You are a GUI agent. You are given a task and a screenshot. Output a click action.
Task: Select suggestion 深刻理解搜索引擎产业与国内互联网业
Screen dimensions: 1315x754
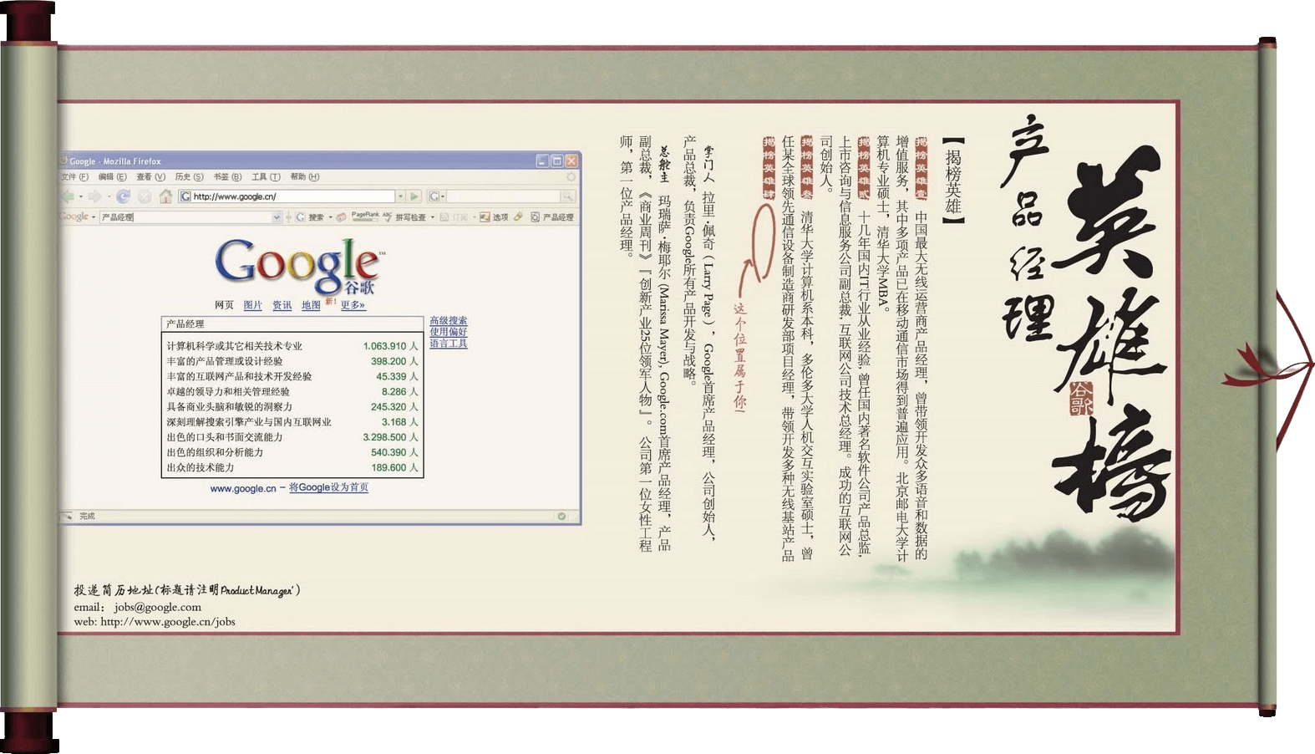click(x=292, y=422)
